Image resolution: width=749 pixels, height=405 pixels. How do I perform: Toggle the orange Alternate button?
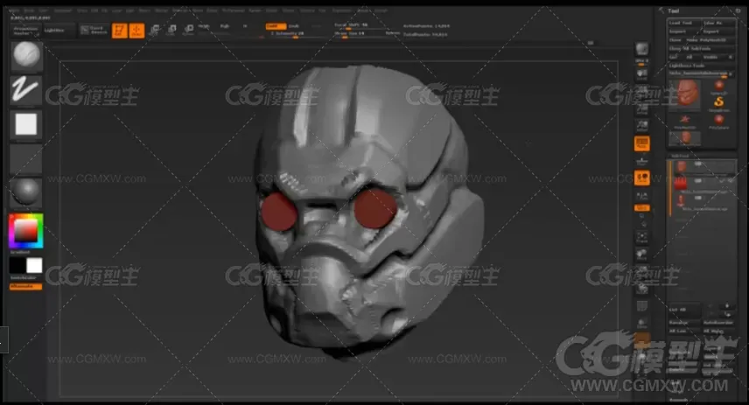[x=25, y=287]
